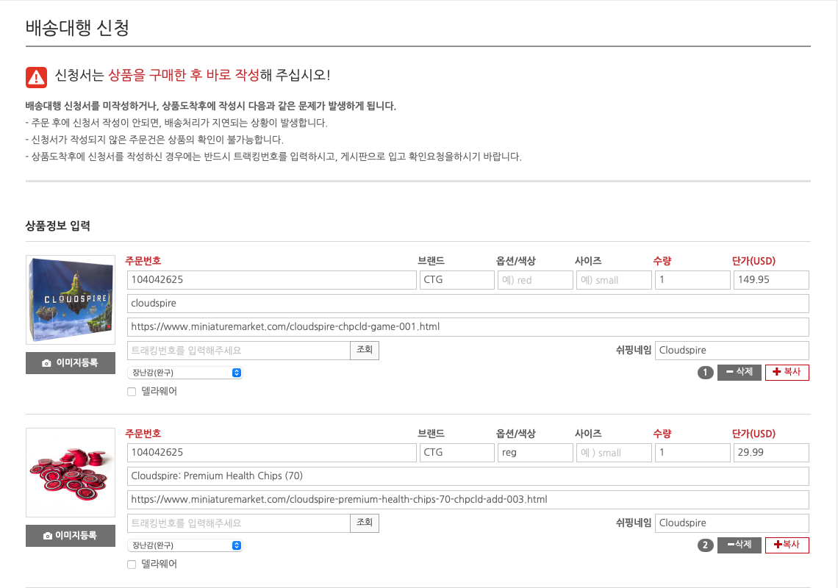Click unit price field showing 29.99
Image resolution: width=838 pixels, height=588 pixels.
(770, 453)
